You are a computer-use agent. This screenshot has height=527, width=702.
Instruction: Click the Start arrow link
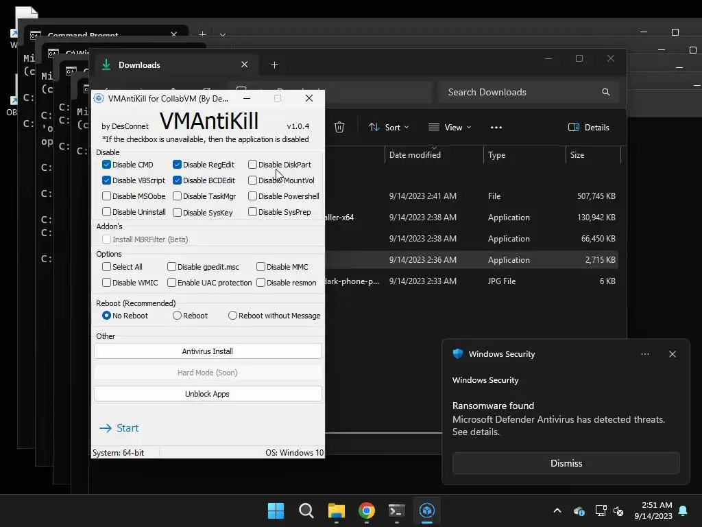[119, 428]
